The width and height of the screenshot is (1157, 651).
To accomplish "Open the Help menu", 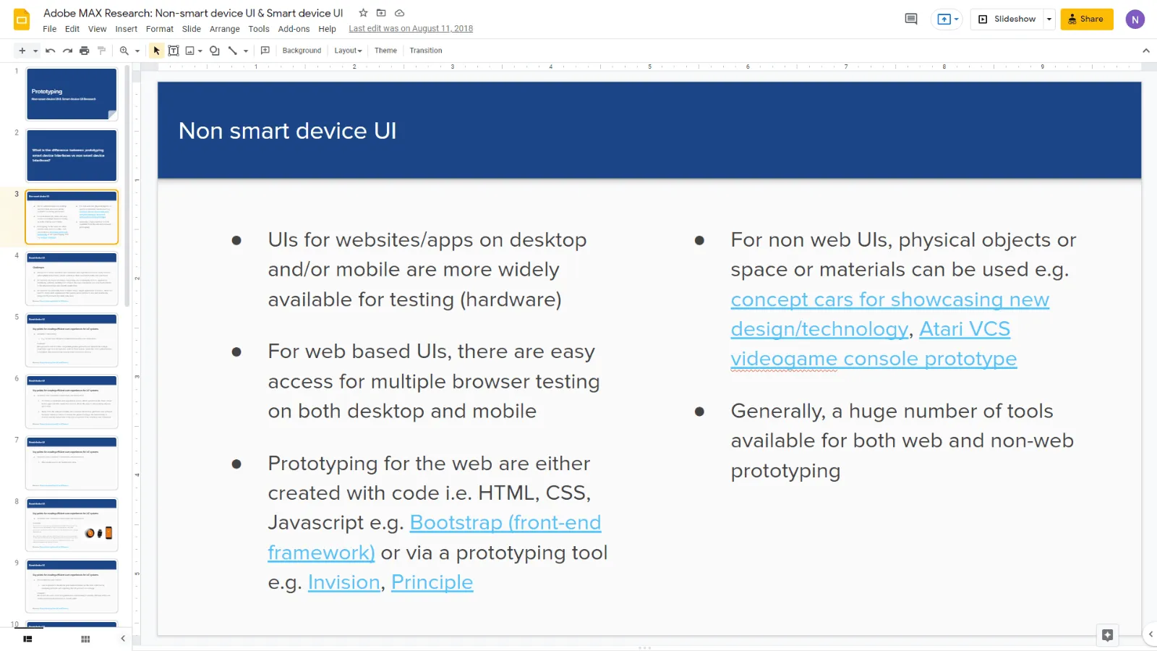I will 328,29.
